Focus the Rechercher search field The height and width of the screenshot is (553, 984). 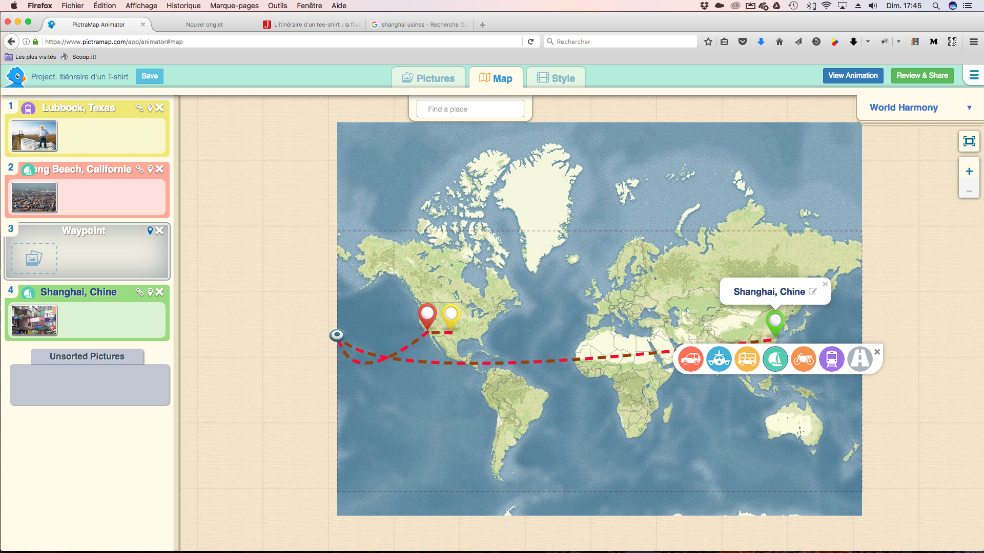[x=620, y=41]
